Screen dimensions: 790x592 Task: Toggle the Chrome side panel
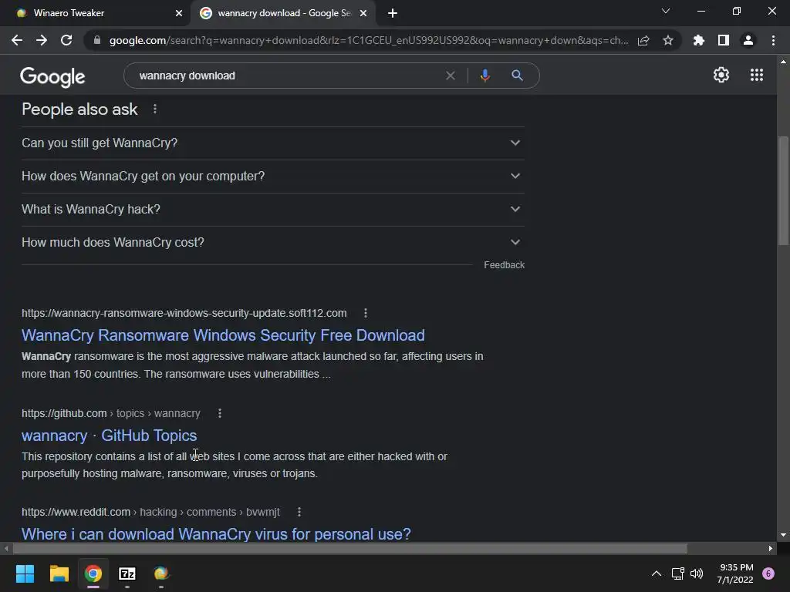(724, 40)
